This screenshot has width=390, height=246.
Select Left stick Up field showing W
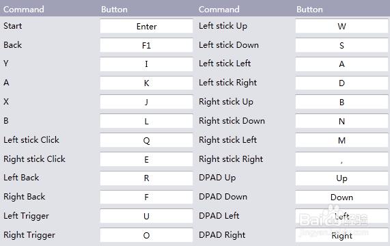point(342,26)
